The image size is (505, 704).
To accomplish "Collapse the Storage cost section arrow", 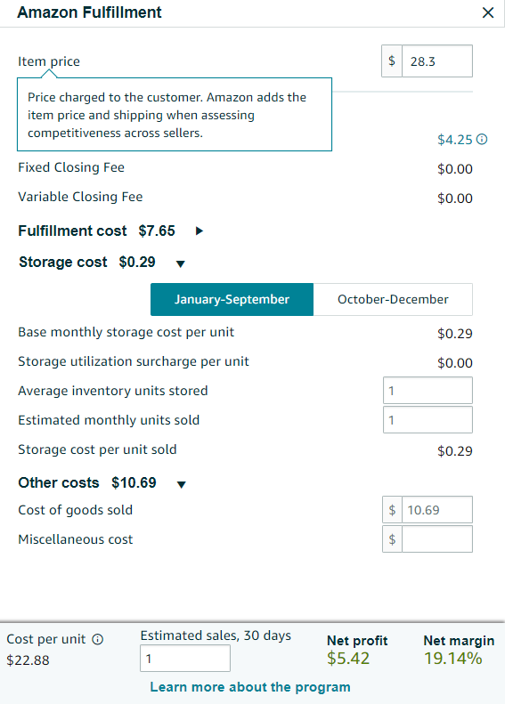I will click(181, 263).
